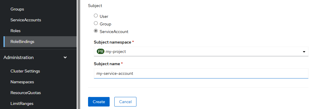The image size is (314, 109).
Task: Open the Subject namespace dropdown arrow
Action: (x=304, y=52)
